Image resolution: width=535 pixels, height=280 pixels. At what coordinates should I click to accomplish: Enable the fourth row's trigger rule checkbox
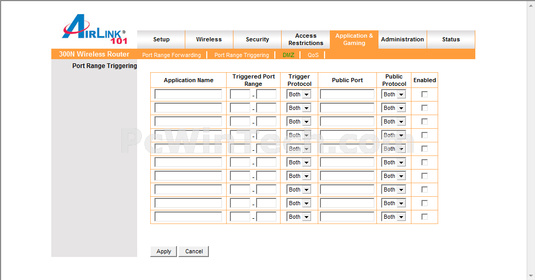425,135
